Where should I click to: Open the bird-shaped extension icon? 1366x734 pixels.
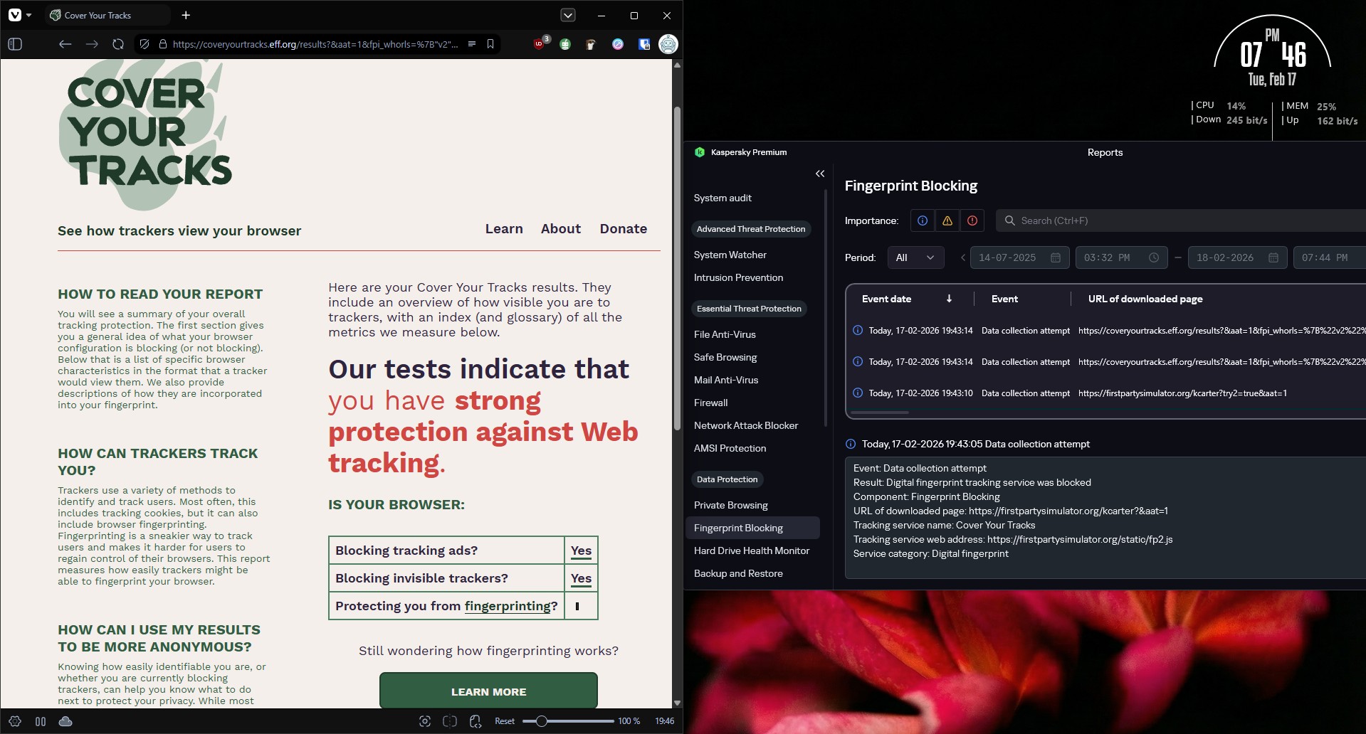pyautogui.click(x=591, y=44)
